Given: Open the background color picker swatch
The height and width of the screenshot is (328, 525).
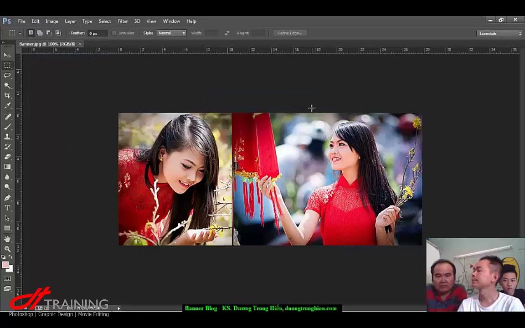Looking at the screenshot, I should click(x=11, y=269).
